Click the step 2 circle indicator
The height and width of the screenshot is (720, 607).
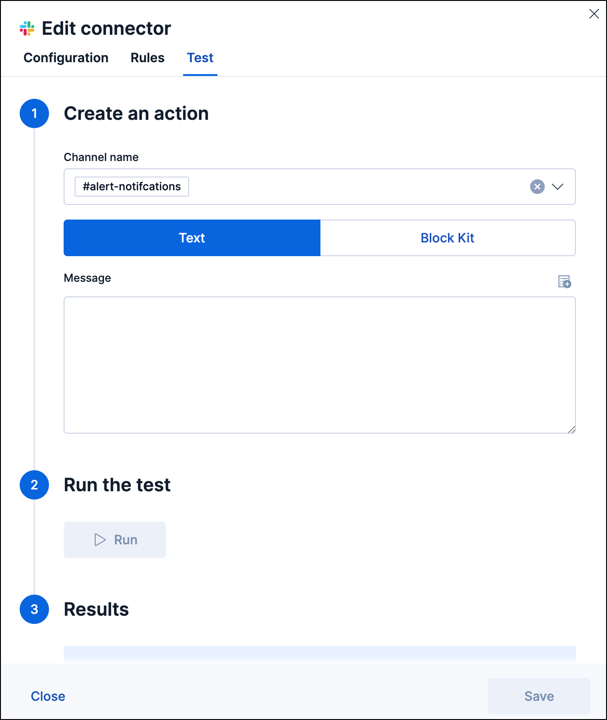[34, 485]
